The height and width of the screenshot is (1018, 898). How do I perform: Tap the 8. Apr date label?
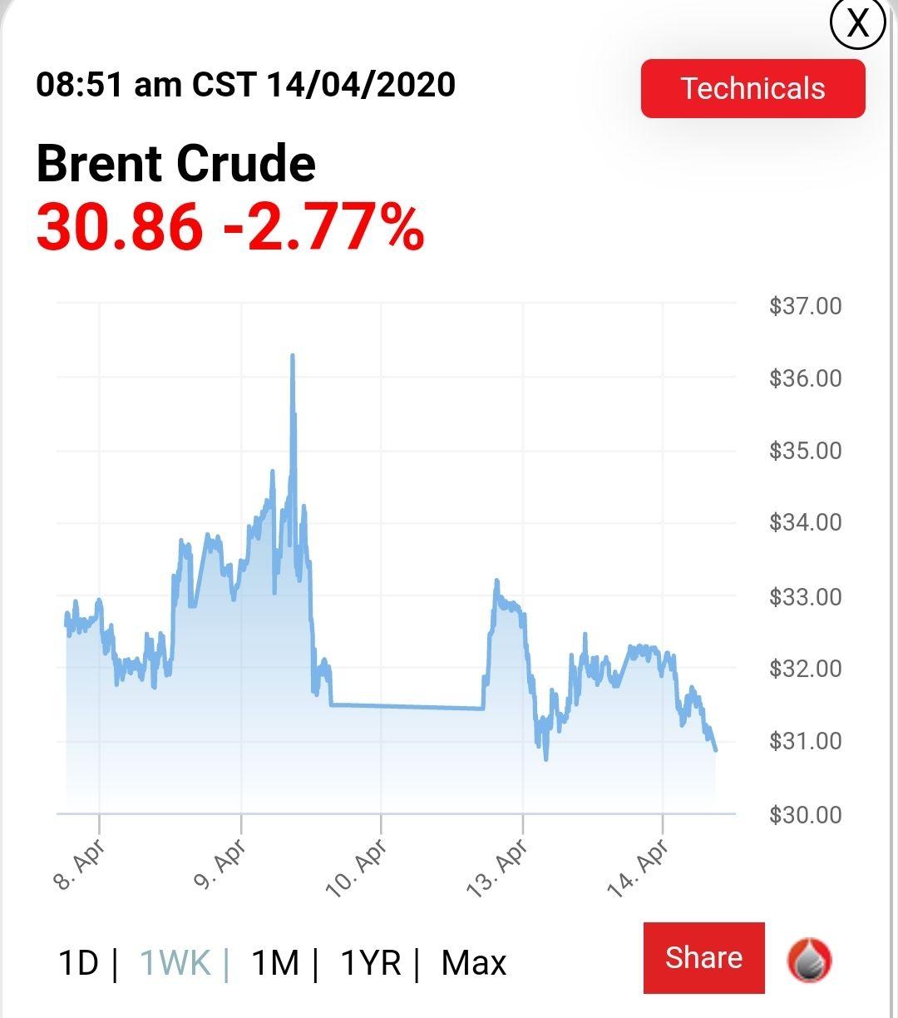(x=80, y=866)
